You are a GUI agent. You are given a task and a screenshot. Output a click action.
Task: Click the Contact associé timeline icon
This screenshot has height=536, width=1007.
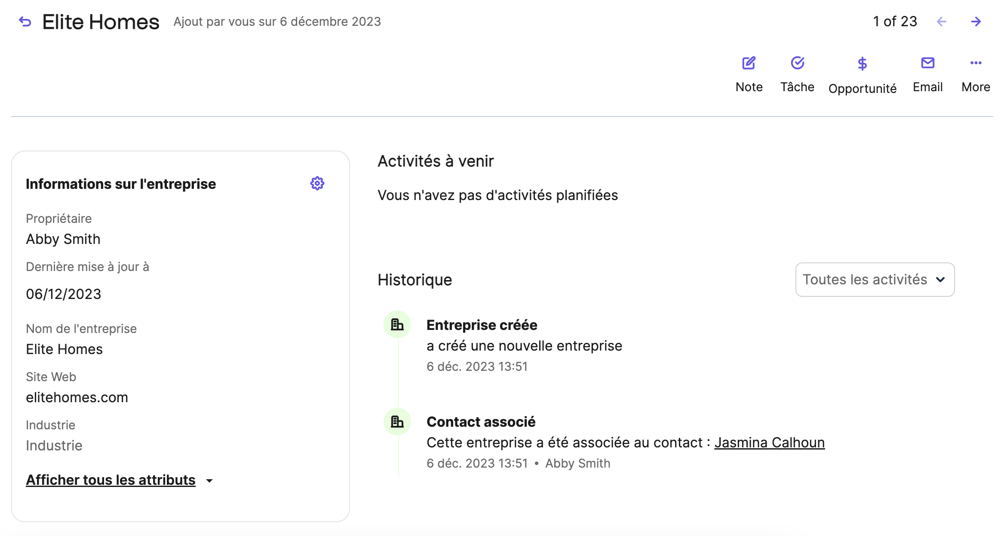(397, 422)
